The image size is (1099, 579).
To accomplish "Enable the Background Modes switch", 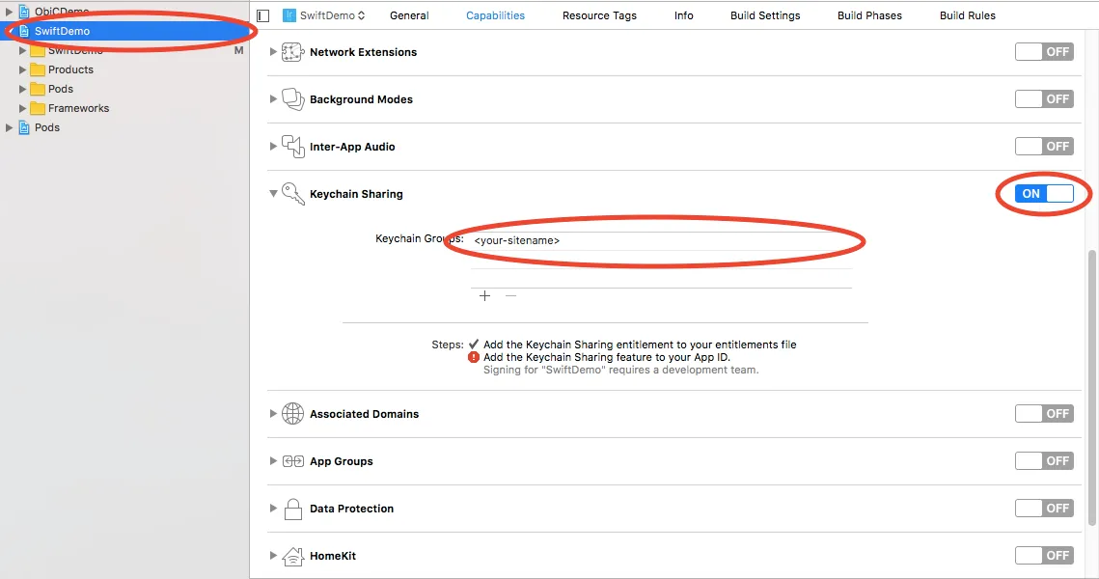I will click(x=1044, y=99).
